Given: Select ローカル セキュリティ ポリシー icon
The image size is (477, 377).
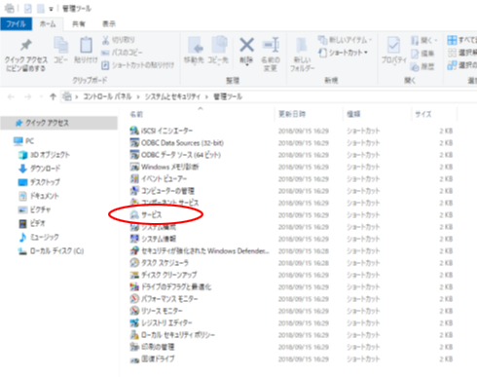Looking at the screenshot, I should (x=134, y=335).
